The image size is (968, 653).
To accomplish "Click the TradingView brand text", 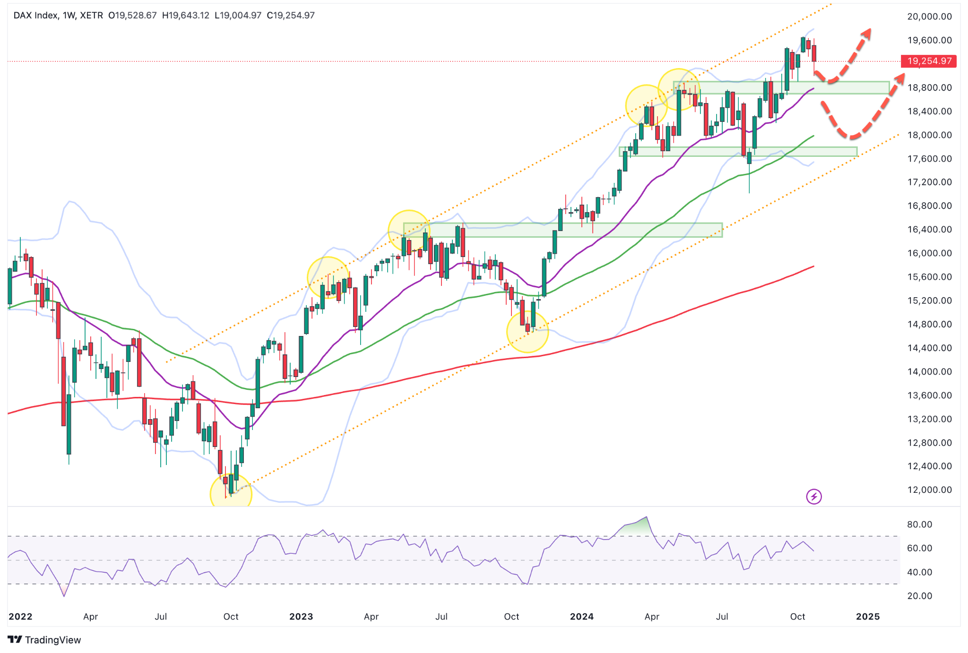I will pyautogui.click(x=53, y=640).
